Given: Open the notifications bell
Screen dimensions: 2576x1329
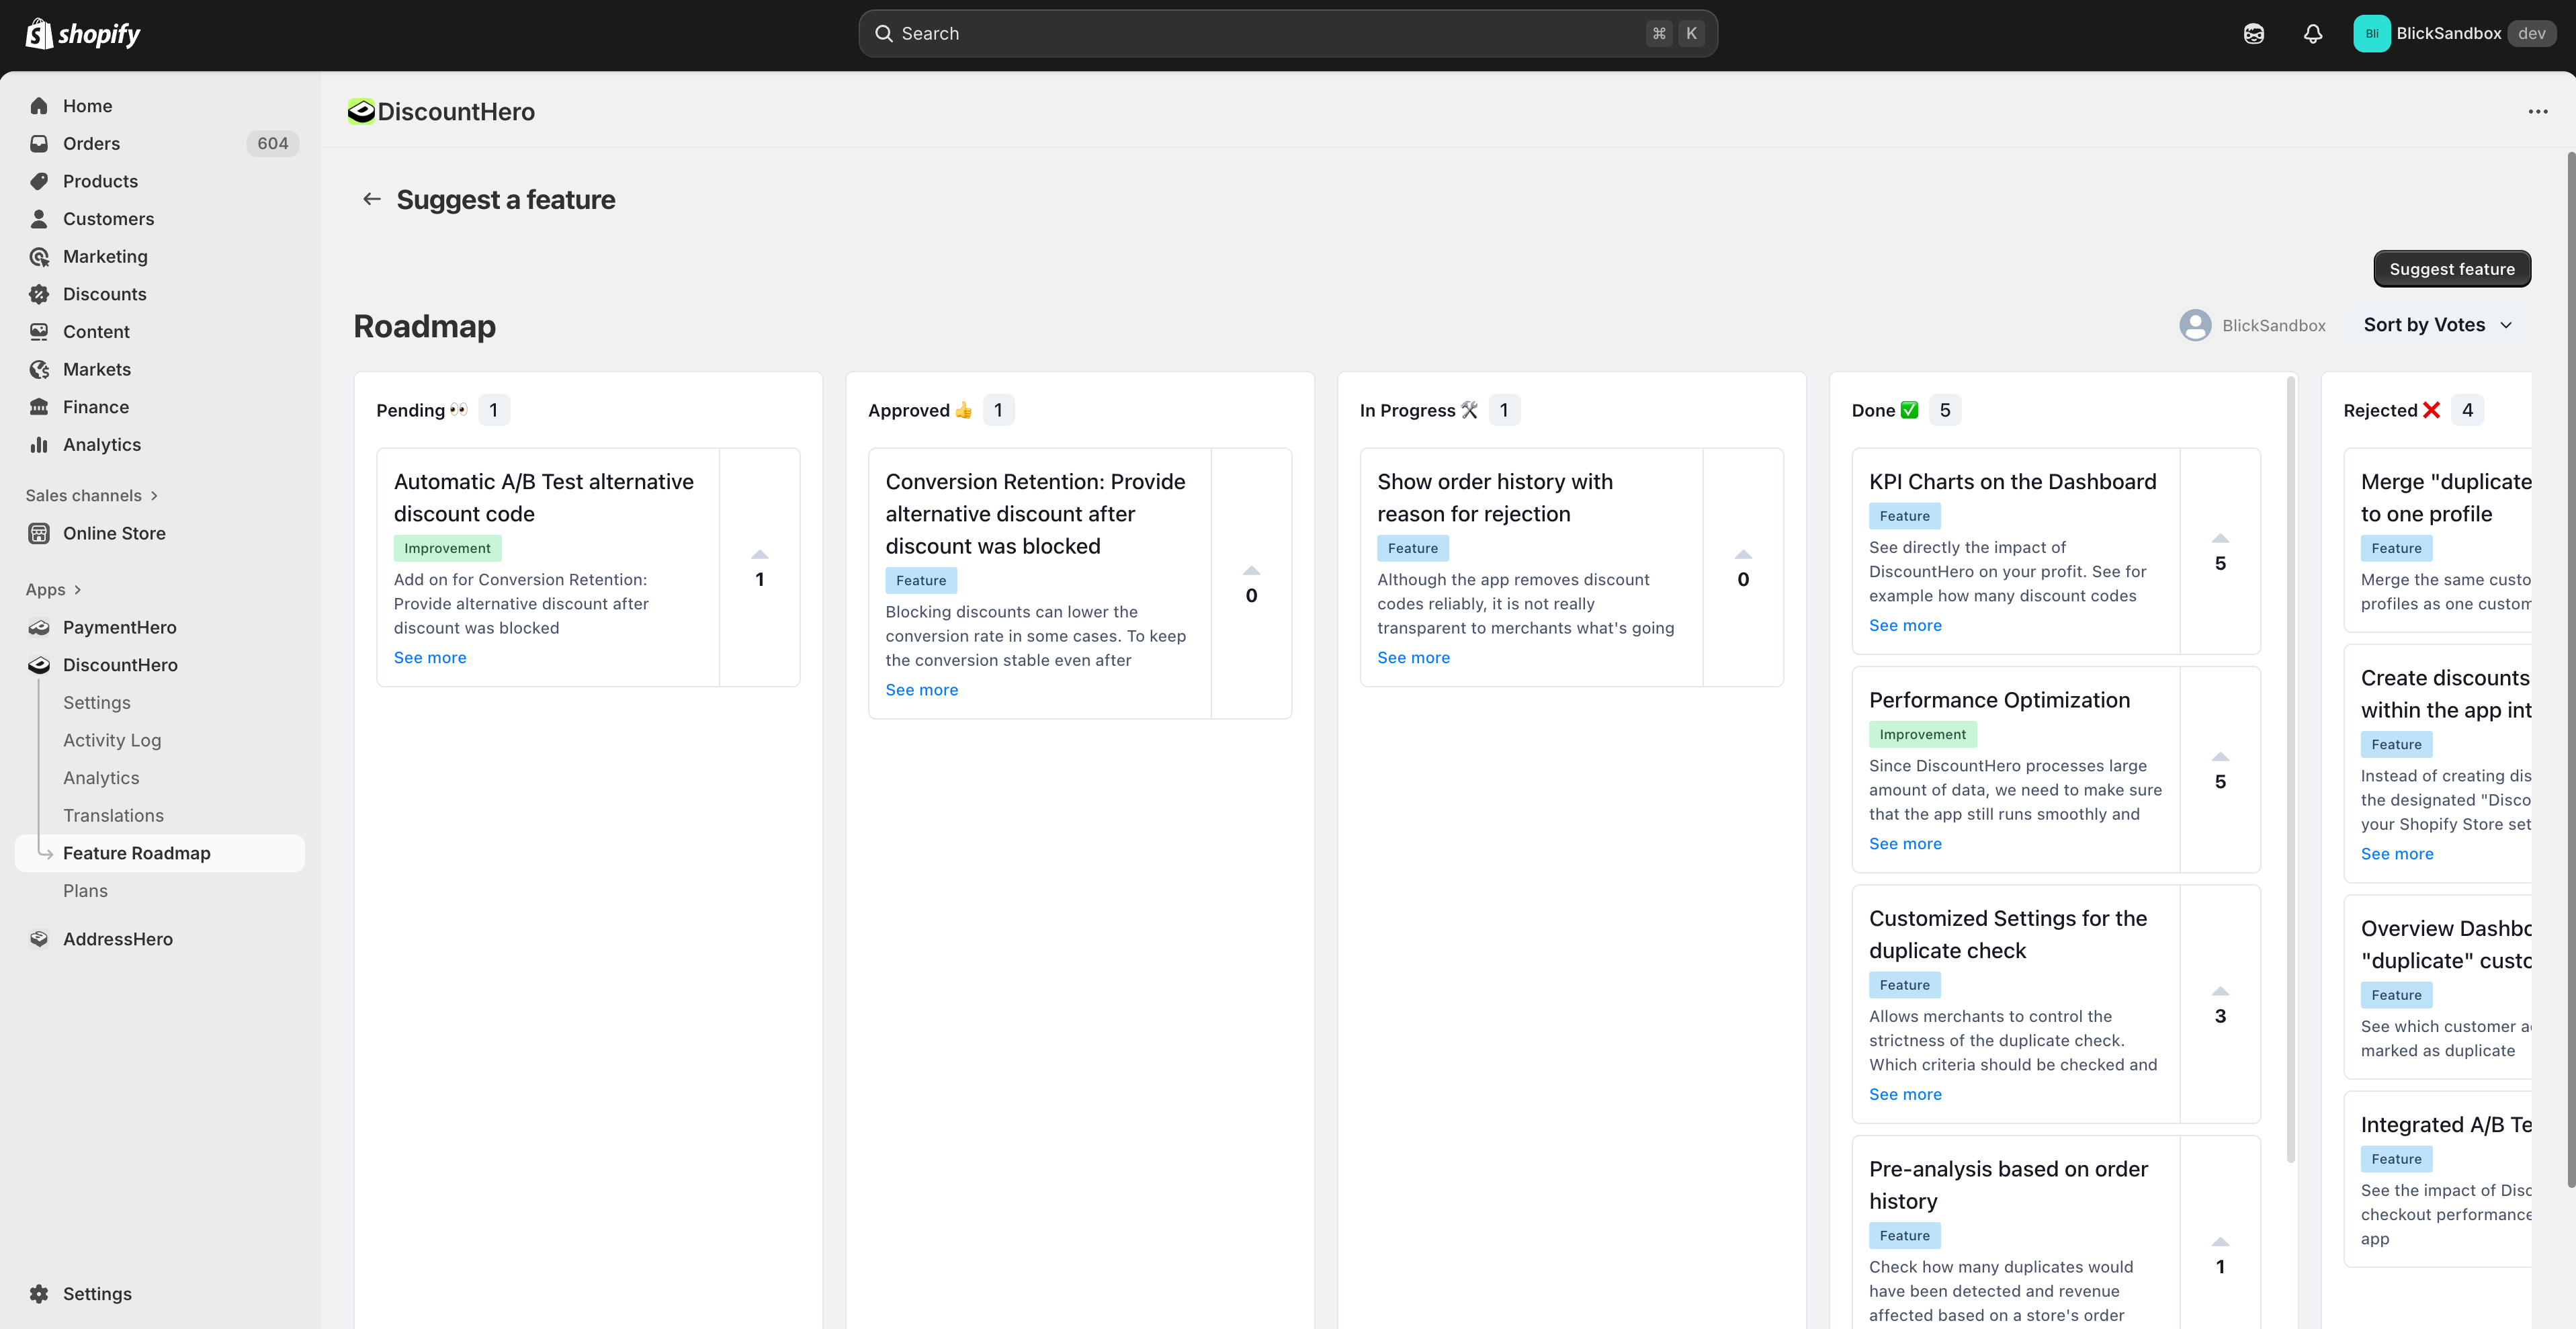Looking at the screenshot, I should [2313, 34].
